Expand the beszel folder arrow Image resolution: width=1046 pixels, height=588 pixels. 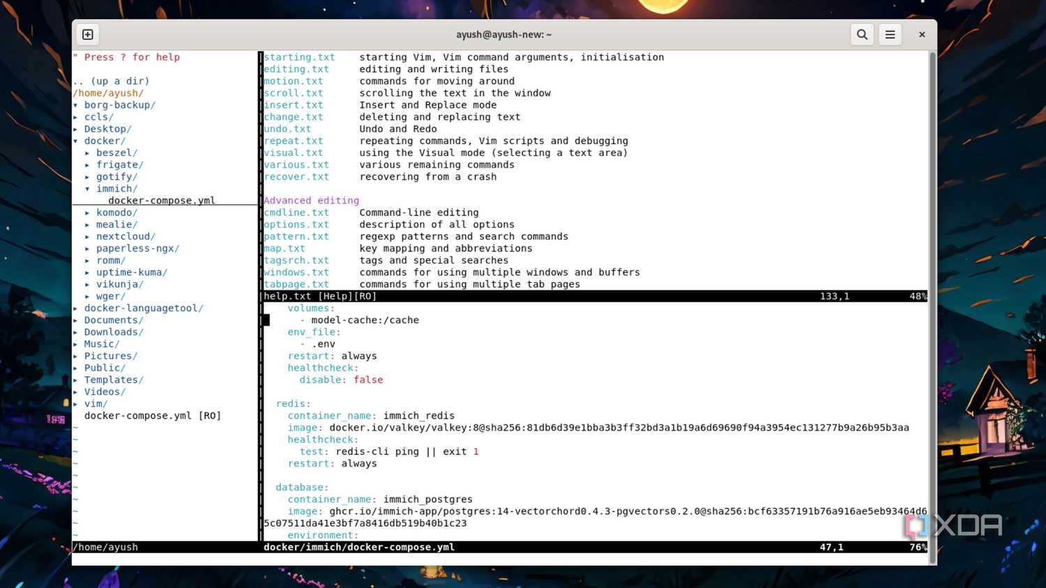(87, 153)
